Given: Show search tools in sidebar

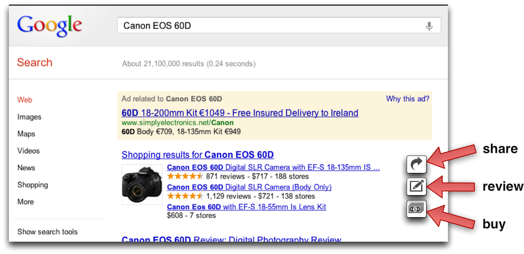Looking at the screenshot, I should pos(48,231).
